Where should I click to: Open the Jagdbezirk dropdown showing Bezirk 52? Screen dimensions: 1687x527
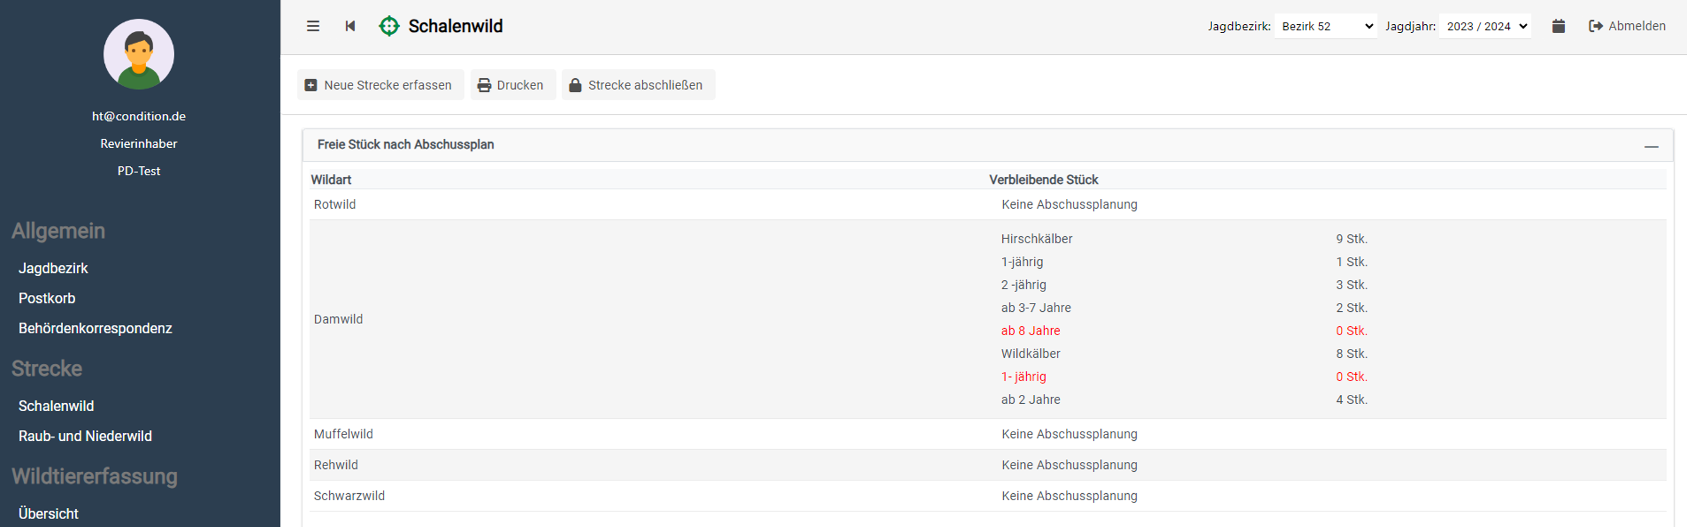1326,26
